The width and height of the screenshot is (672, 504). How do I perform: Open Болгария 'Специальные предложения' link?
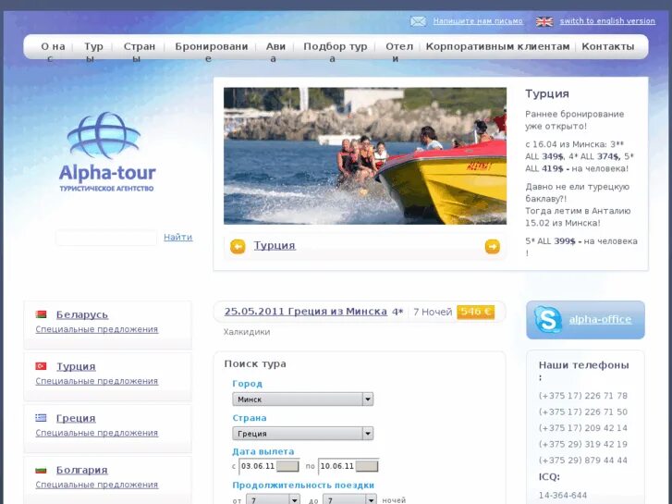pyautogui.click(x=97, y=485)
